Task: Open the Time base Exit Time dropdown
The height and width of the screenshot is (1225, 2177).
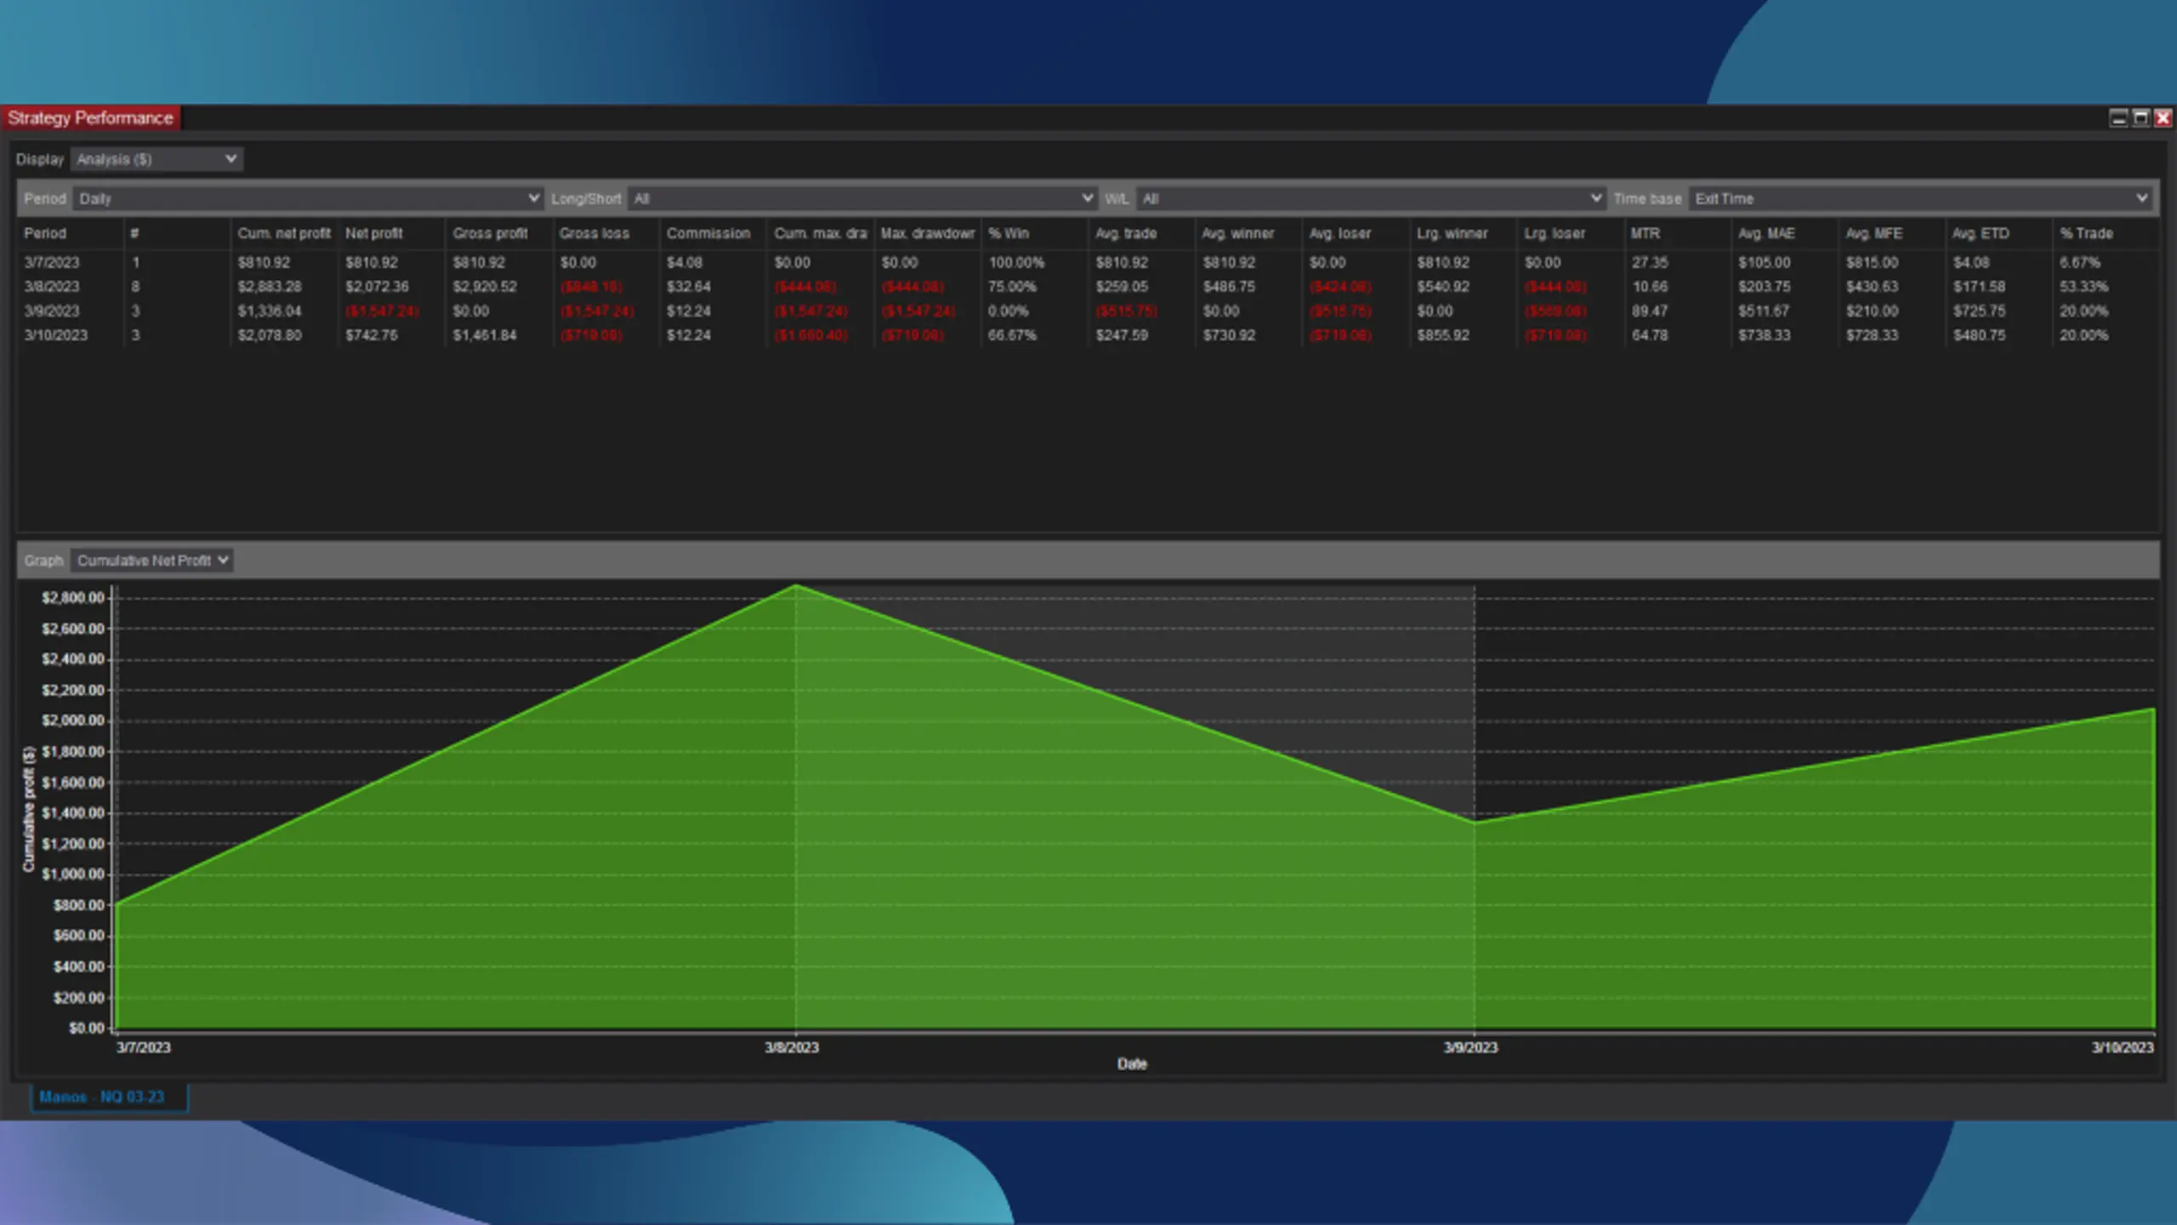Action: point(1920,198)
